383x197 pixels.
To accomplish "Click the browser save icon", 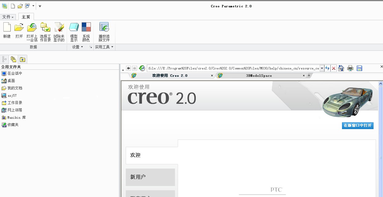I will pos(359,68).
